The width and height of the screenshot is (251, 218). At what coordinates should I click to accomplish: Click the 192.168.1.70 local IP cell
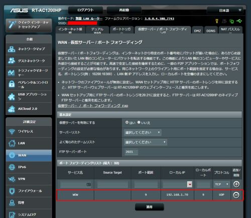[x=177, y=195]
